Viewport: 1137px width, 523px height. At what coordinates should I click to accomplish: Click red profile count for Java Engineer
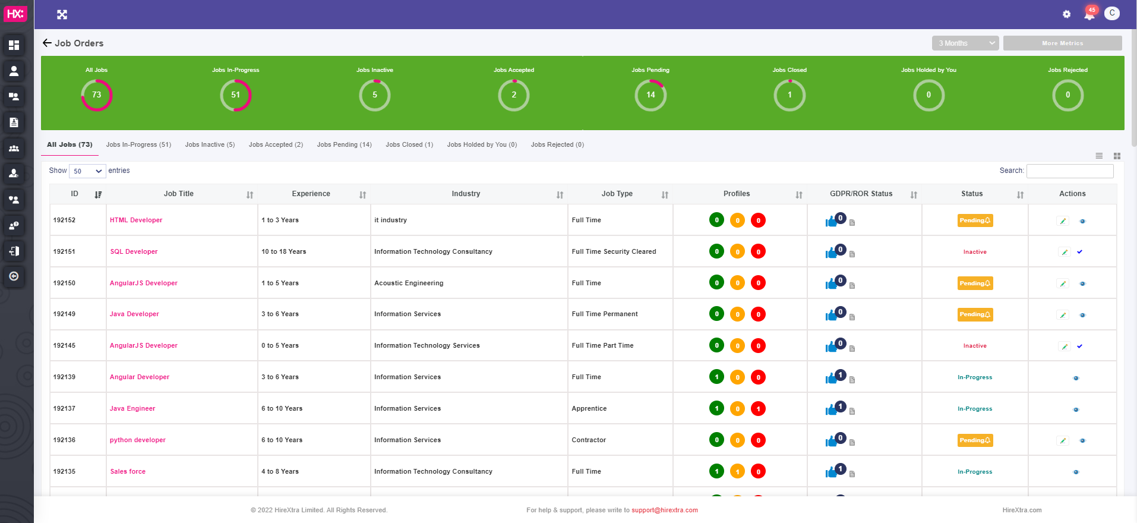tap(758, 408)
